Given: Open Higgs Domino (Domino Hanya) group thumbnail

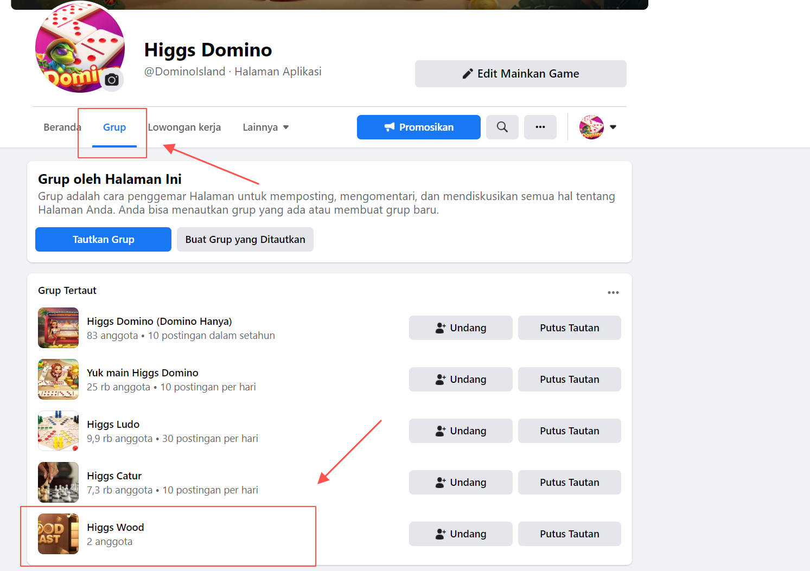Looking at the screenshot, I should click(x=59, y=328).
